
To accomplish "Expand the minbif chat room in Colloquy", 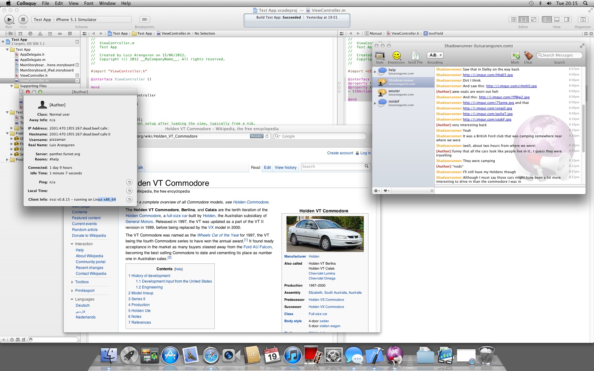I will point(375,103).
